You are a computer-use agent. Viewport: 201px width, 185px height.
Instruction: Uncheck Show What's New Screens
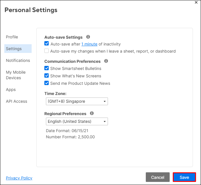tap(47, 76)
